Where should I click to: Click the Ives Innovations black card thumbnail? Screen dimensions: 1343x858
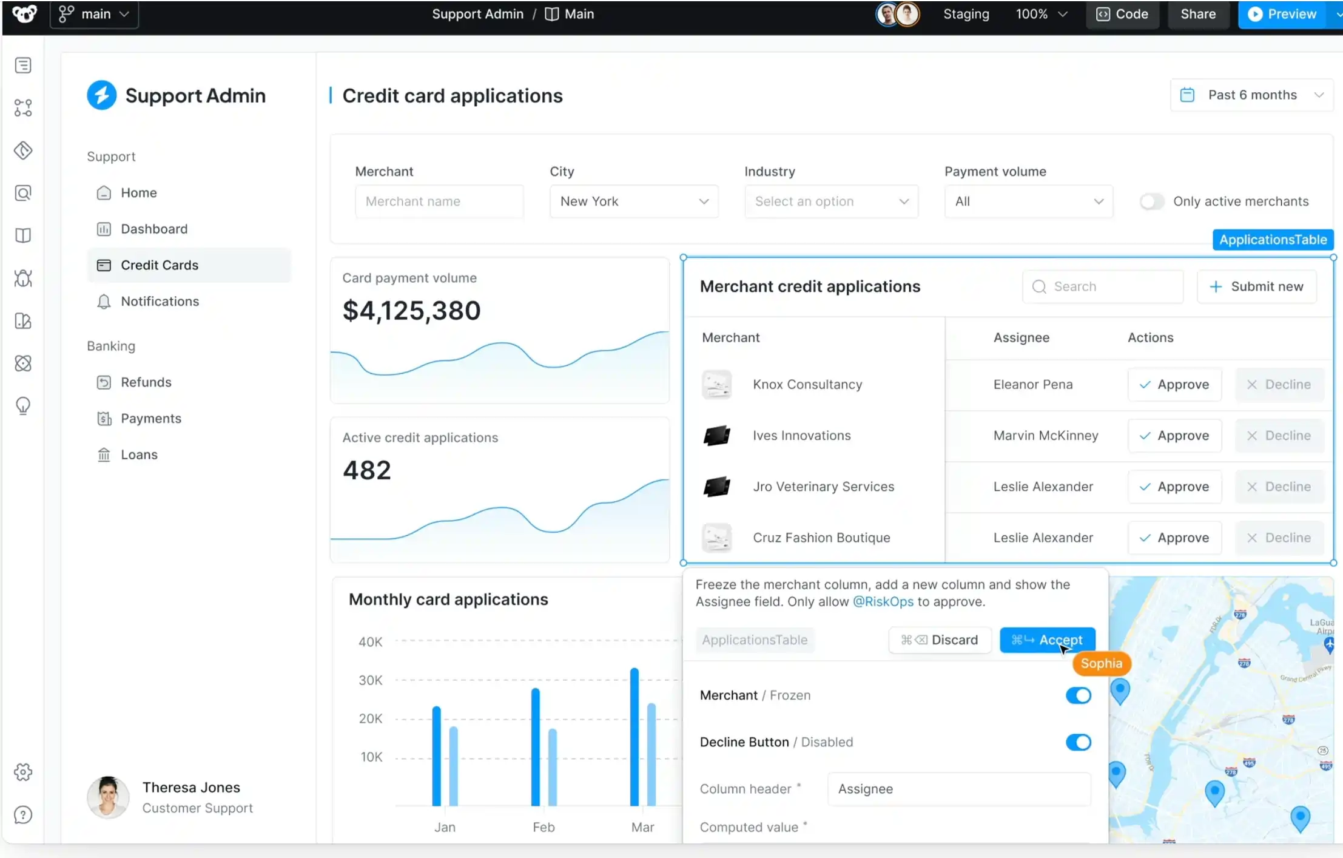(x=716, y=435)
